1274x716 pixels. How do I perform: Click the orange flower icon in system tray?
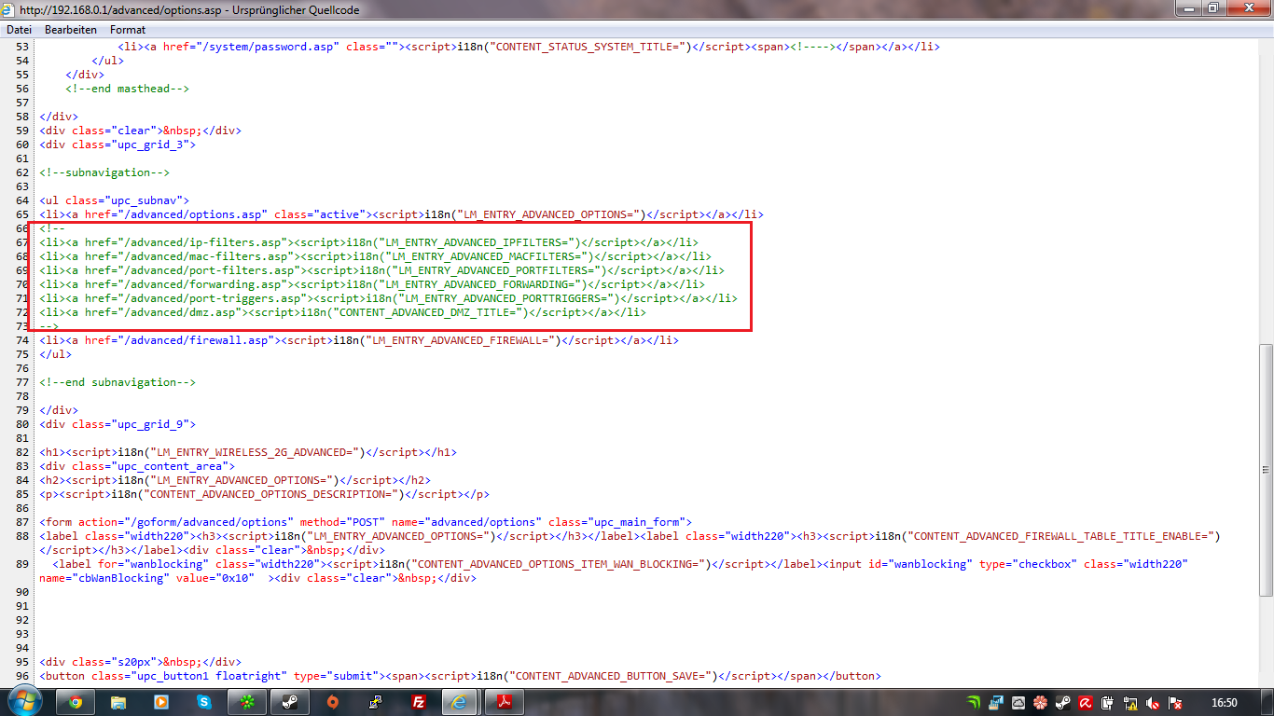[1041, 703]
